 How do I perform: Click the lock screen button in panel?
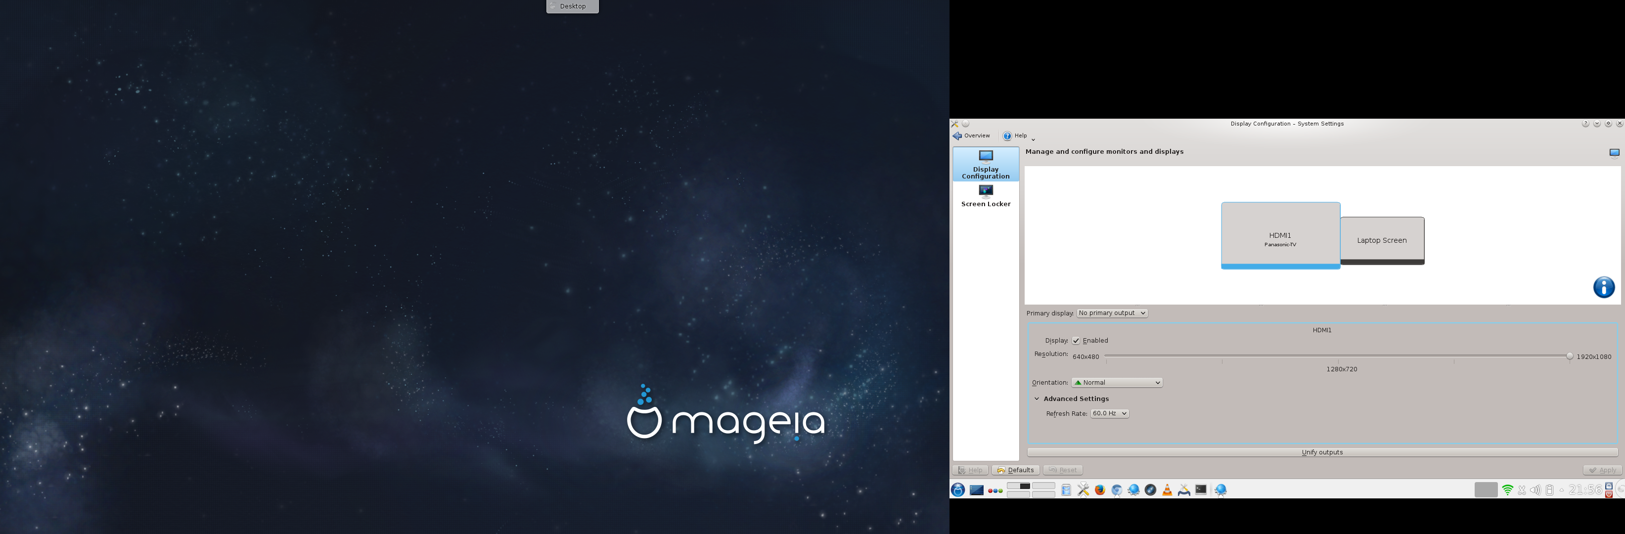pos(1609,486)
